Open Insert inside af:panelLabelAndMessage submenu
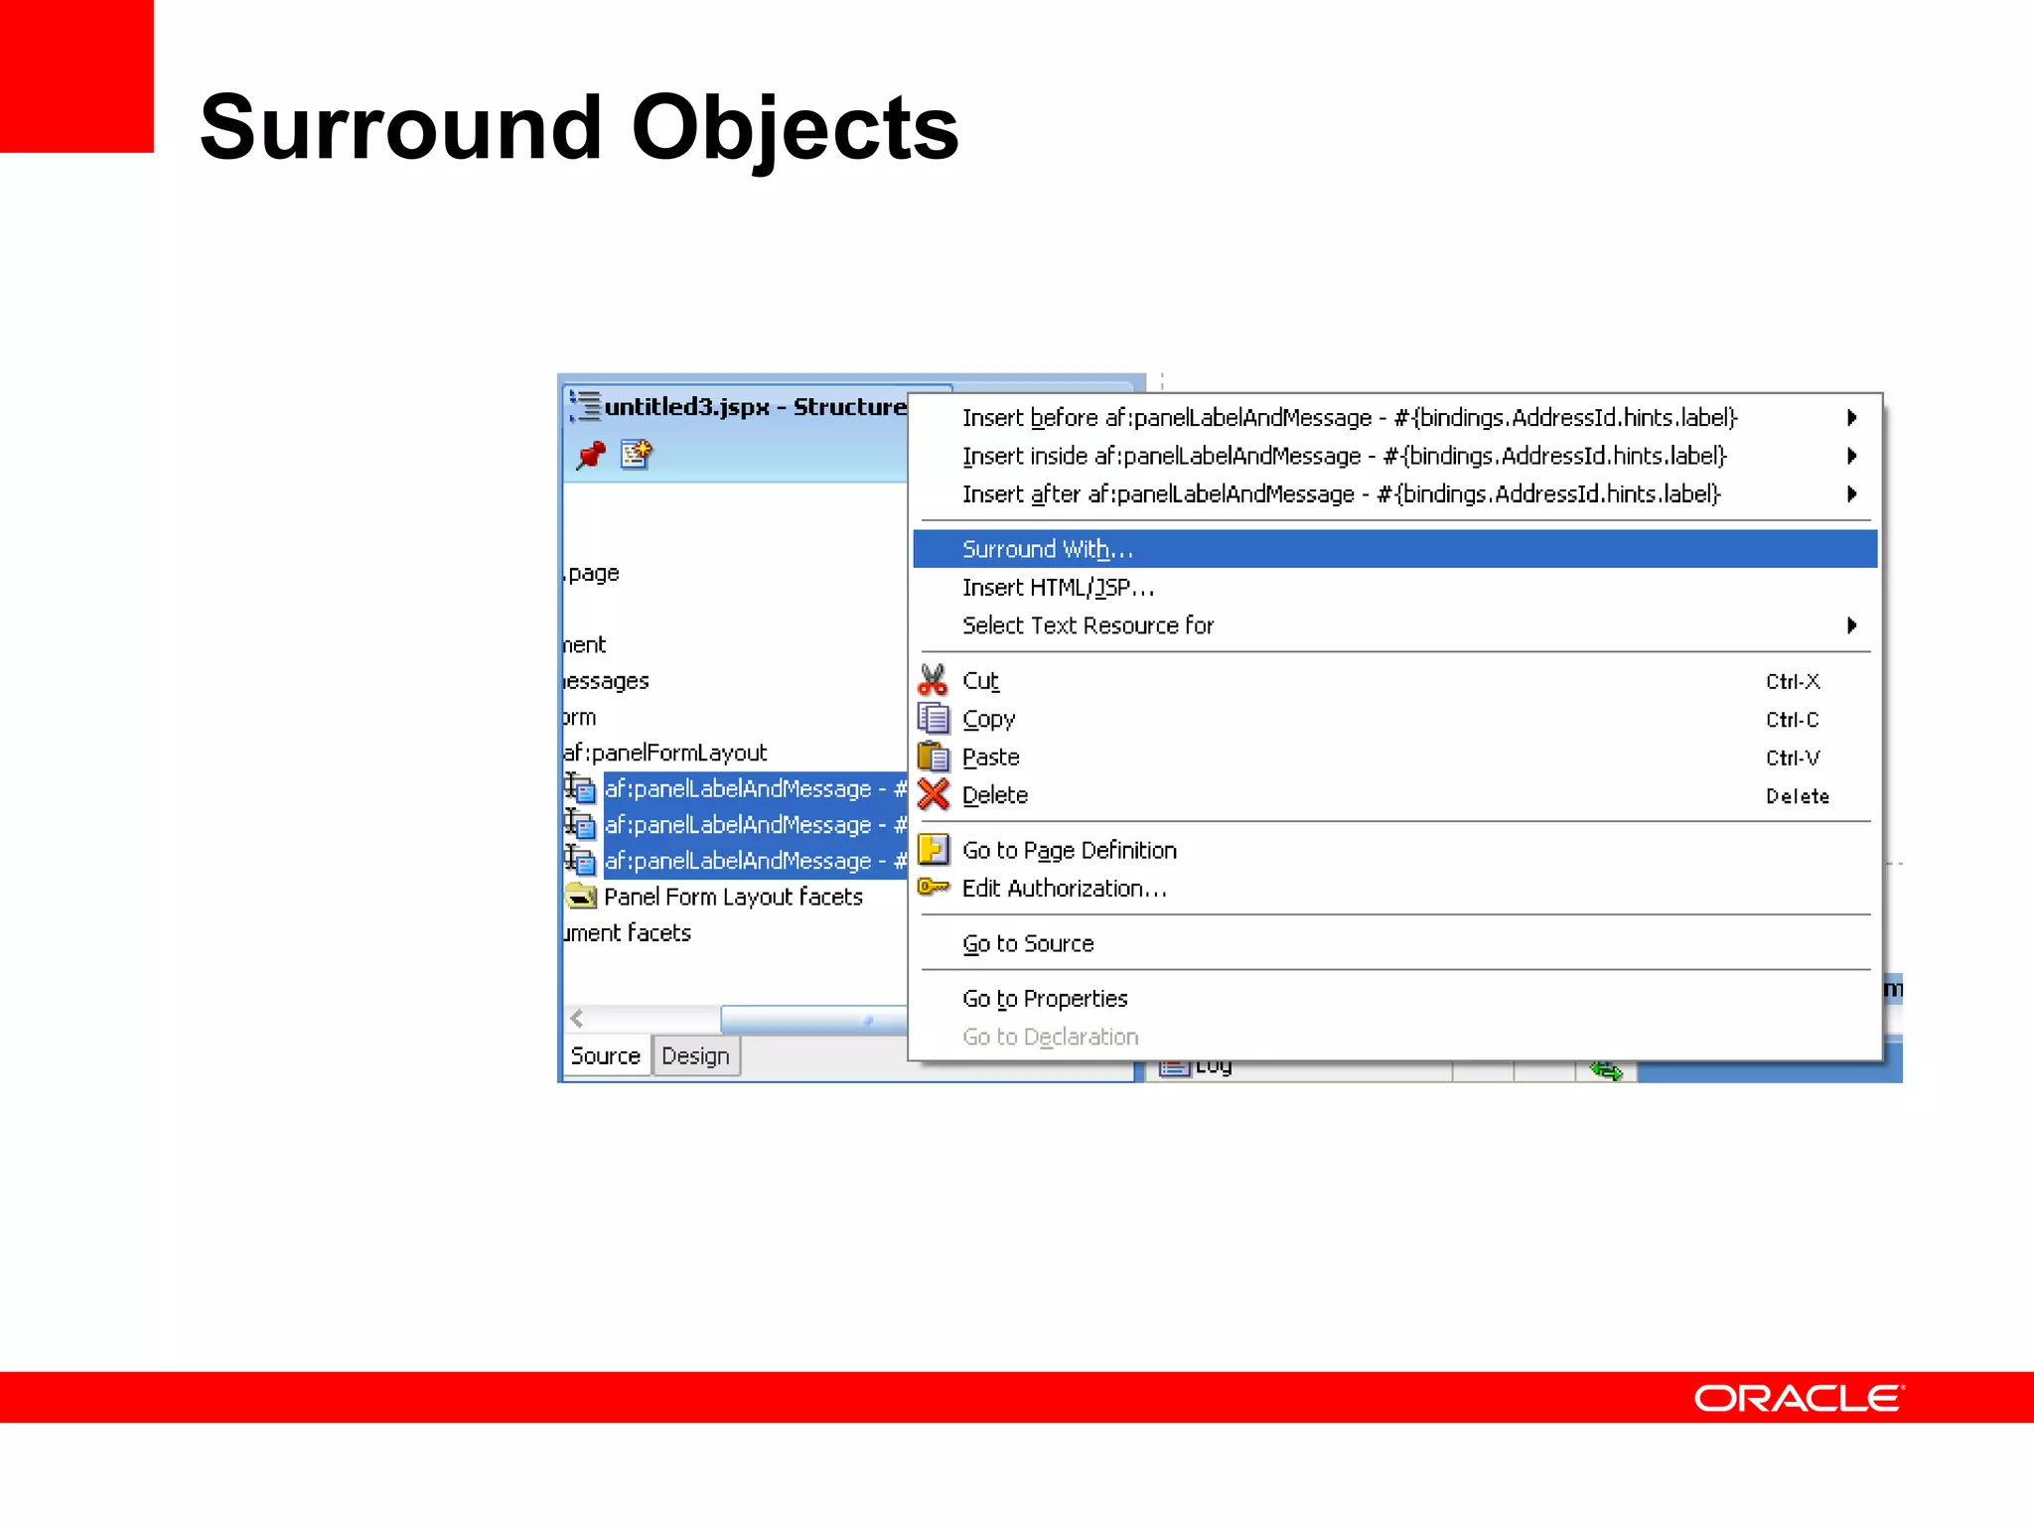 pos(1394,456)
